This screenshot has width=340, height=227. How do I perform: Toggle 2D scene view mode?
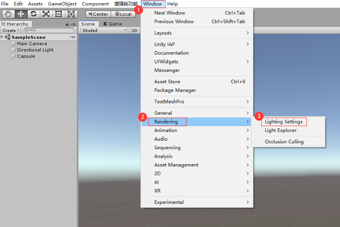pos(134,30)
